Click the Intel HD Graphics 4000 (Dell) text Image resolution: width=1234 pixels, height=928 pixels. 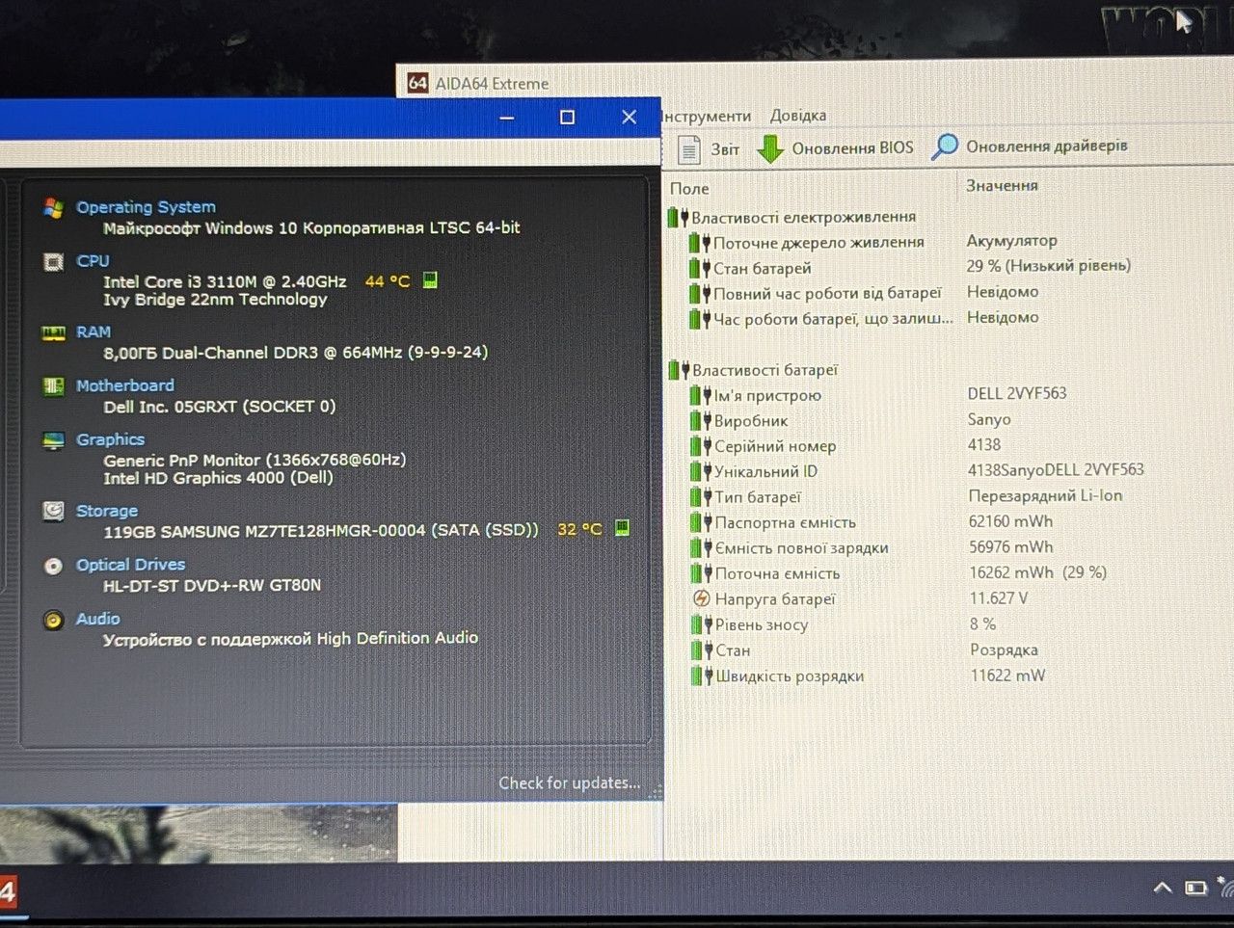pyautogui.click(x=218, y=478)
